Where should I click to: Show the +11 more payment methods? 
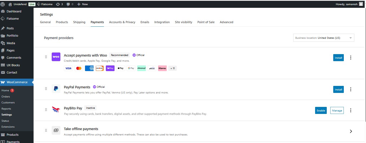click(x=173, y=68)
